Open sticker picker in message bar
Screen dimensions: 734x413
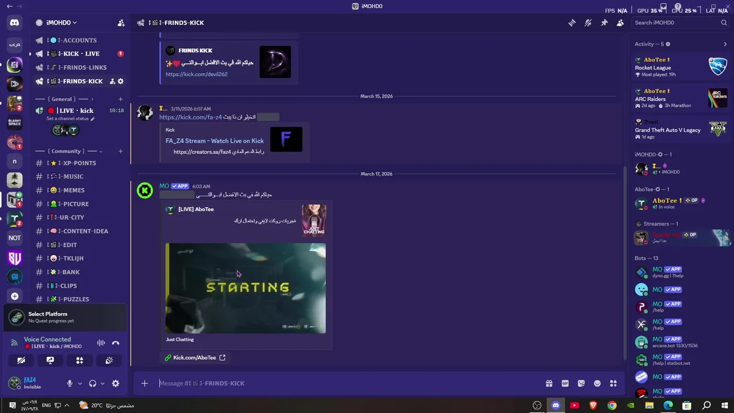pos(581,383)
